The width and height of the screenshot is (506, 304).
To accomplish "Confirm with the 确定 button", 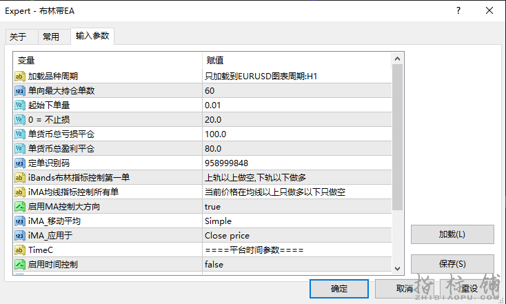I will coord(339,289).
